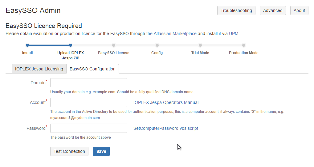The width and height of the screenshot is (314, 167).
Task: Select the Upload IOPLEX Jespa ZIP step dot
Action: pyautogui.click(x=71, y=45)
